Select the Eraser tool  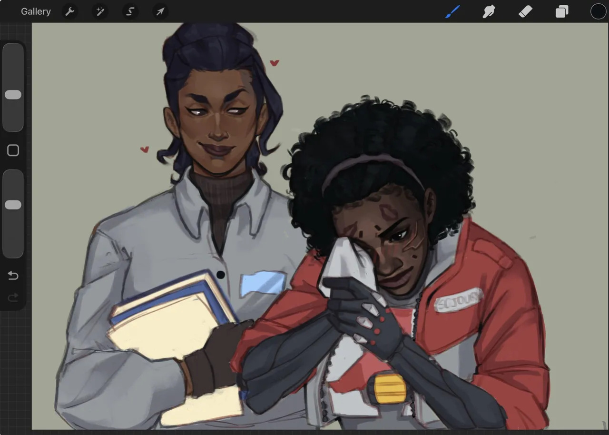pos(525,11)
